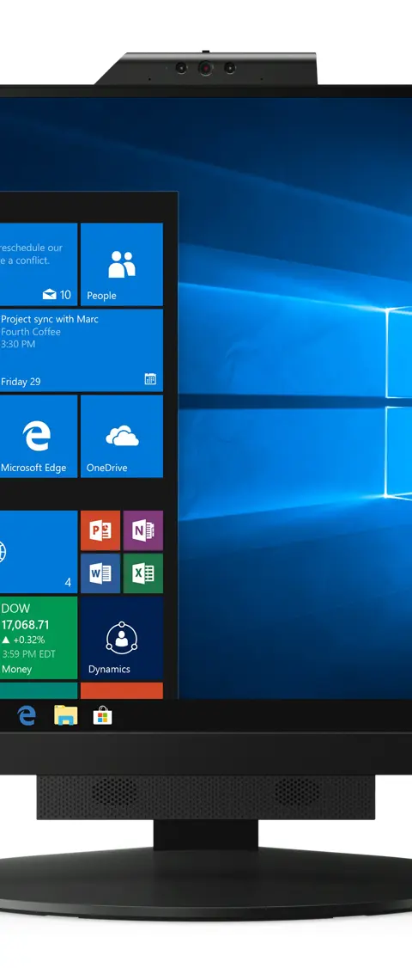Click the teal tile below Money
This screenshot has height=968, width=412.
pyautogui.click(x=39, y=691)
